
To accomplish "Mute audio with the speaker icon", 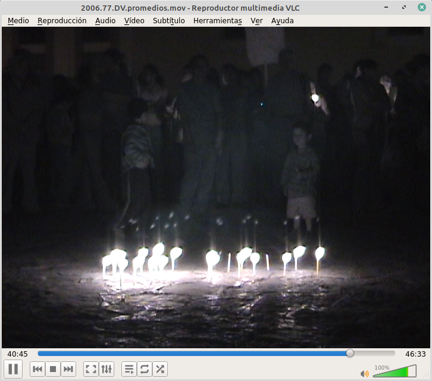I will [x=365, y=373].
